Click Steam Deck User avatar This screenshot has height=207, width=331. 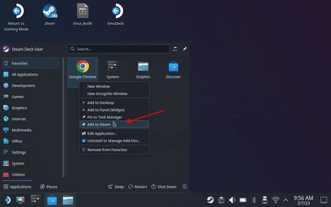pos(6,49)
